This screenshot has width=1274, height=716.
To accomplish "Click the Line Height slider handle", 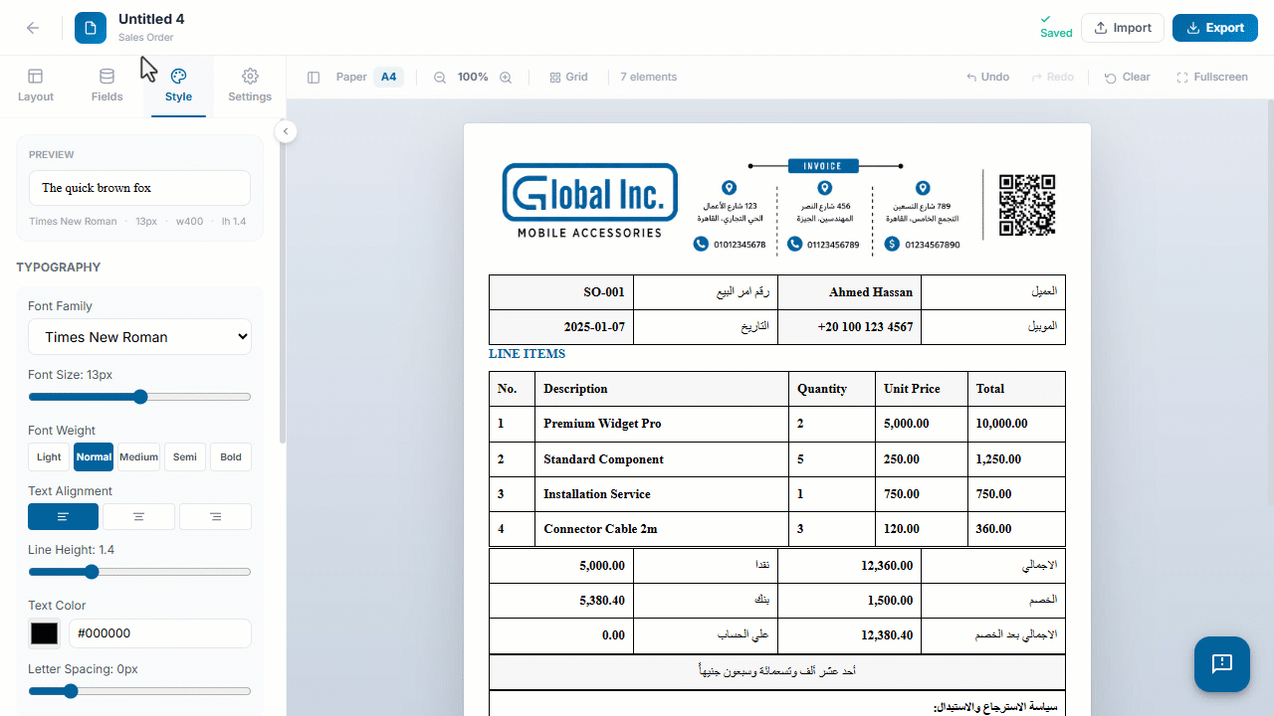I will coord(92,572).
